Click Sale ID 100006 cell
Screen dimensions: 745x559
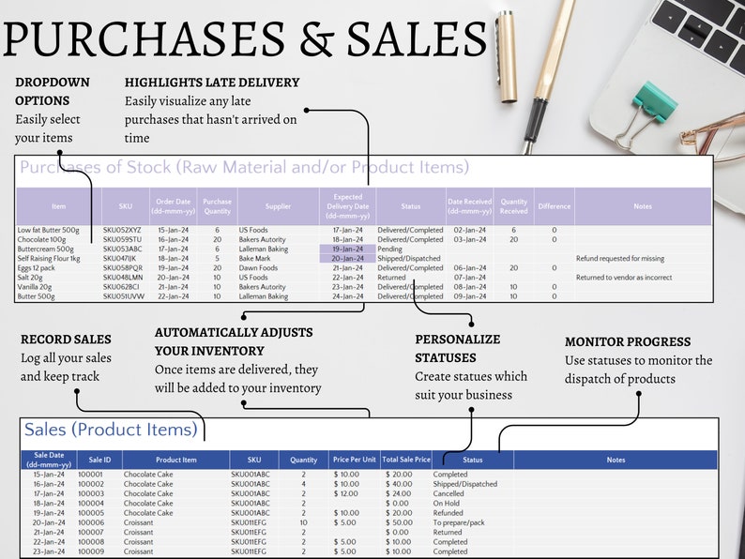click(91, 522)
